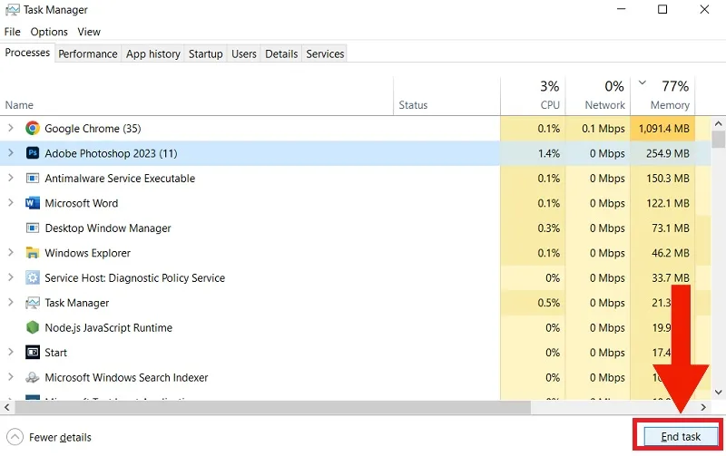The image size is (726, 456).
Task: Go to the Services tab
Action: (x=325, y=54)
